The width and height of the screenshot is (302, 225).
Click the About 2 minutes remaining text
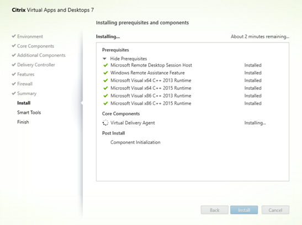tap(260, 36)
